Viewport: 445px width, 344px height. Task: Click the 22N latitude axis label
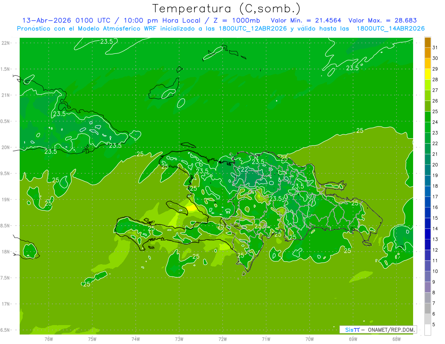pos(6,43)
